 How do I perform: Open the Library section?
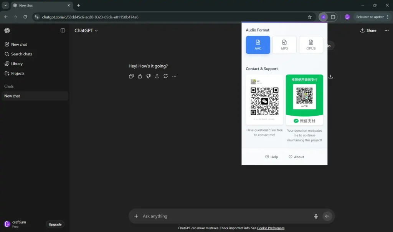(x=17, y=64)
